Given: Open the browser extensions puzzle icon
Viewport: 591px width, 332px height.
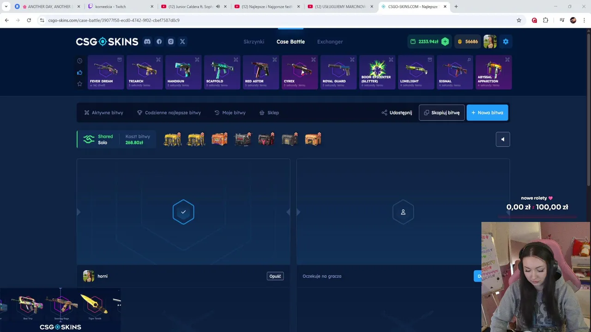Looking at the screenshot, I should tap(546, 20).
